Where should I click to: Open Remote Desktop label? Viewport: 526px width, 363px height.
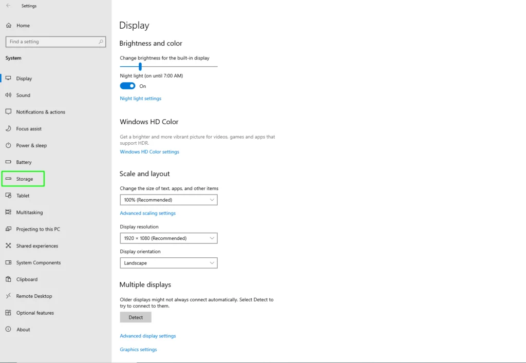[34, 296]
